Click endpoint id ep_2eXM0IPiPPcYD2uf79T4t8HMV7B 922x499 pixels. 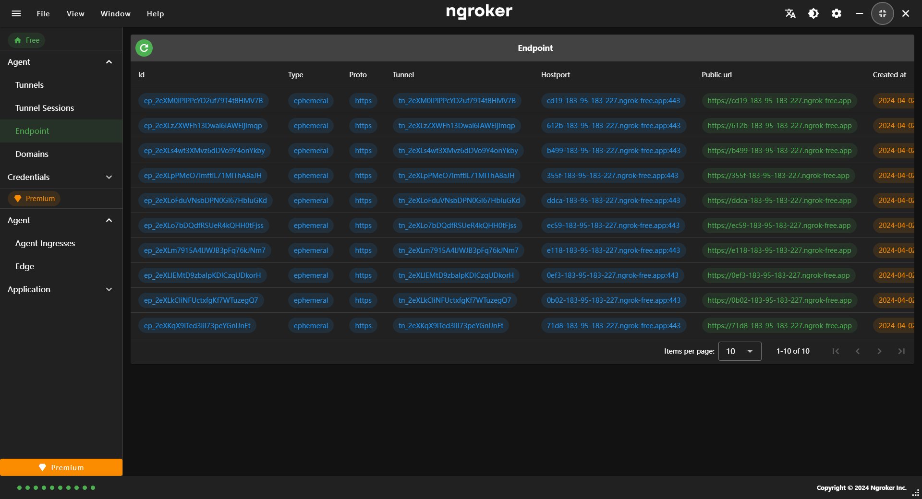(203, 101)
